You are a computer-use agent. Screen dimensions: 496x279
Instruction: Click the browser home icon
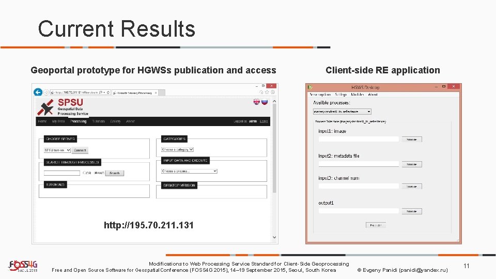(261, 92)
